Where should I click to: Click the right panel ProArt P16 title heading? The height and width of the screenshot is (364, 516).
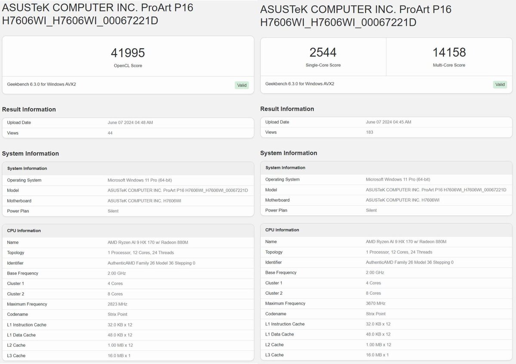click(356, 15)
